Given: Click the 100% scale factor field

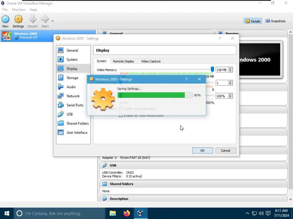Looking at the screenshot, I should [x=222, y=96].
